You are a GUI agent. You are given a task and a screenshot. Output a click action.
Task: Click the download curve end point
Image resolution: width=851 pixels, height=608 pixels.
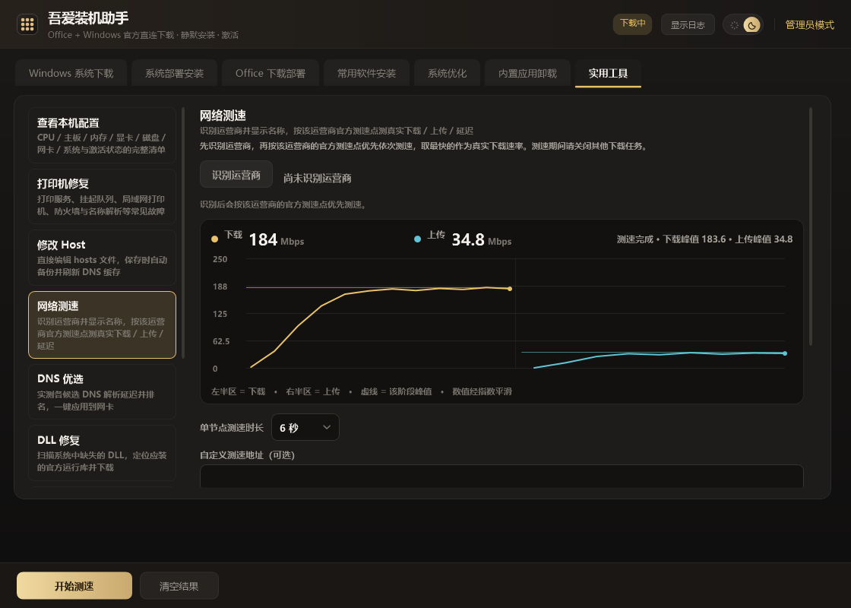point(510,289)
